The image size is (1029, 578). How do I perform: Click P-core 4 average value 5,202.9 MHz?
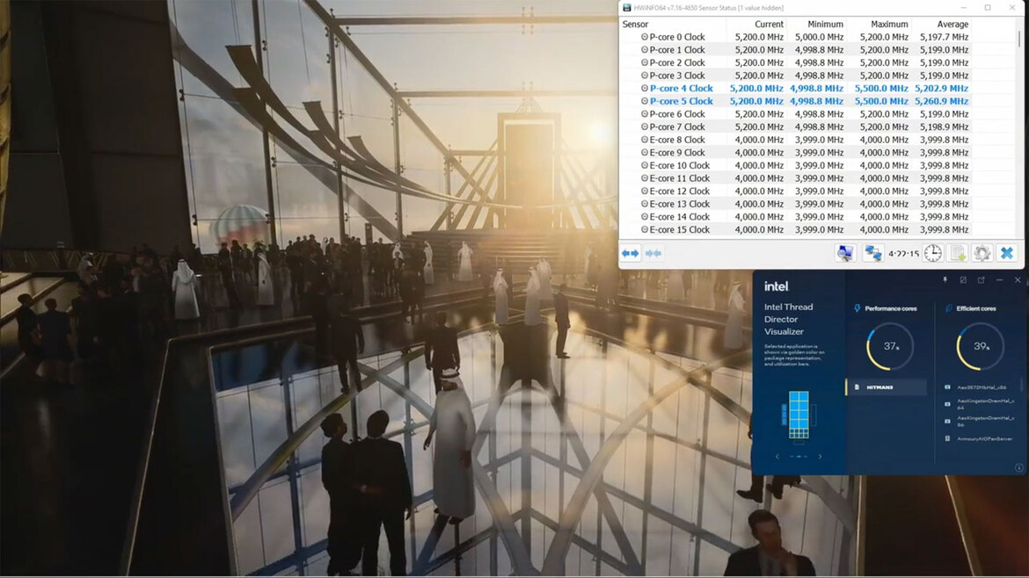tap(941, 88)
